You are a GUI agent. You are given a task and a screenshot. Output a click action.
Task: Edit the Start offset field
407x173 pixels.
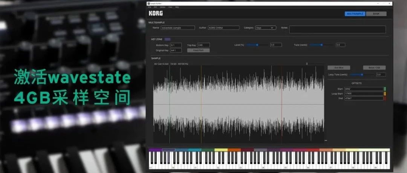tap(364, 89)
